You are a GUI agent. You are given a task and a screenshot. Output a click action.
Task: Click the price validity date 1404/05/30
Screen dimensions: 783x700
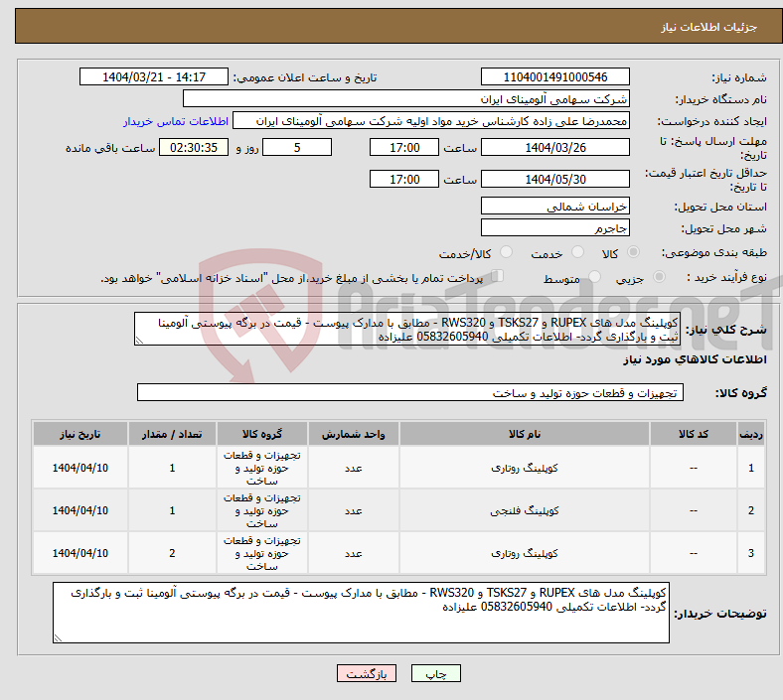click(x=554, y=179)
